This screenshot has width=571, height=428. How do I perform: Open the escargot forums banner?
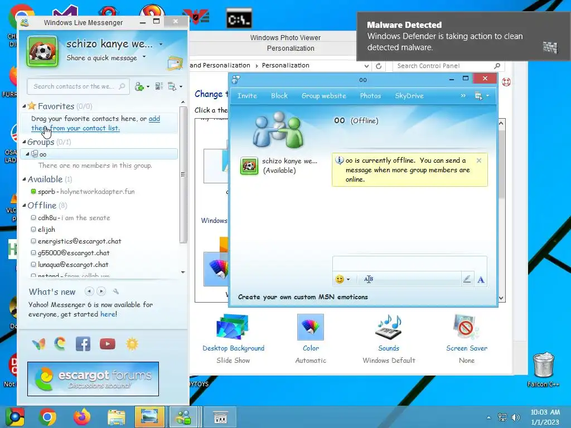[x=93, y=379]
